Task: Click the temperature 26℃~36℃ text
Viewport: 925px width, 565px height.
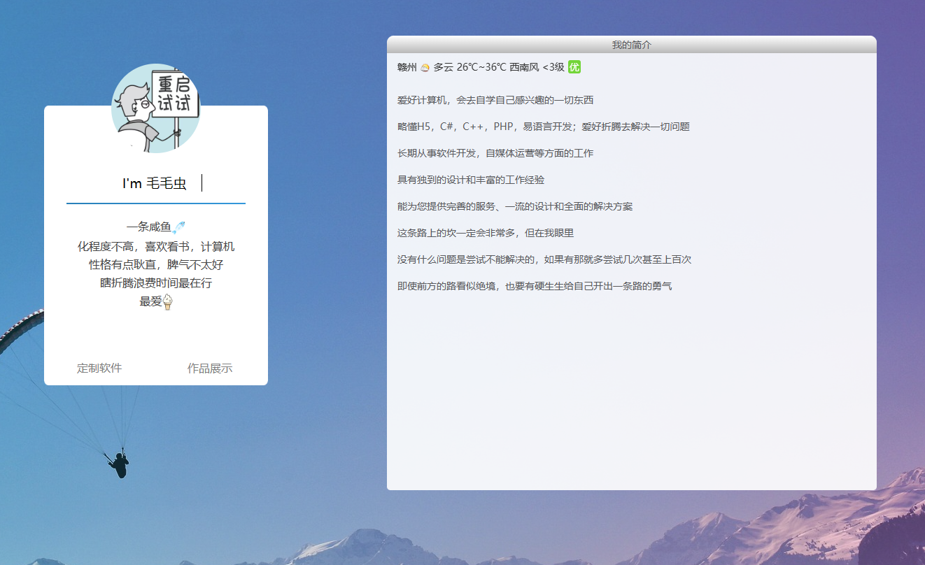Action: click(x=481, y=67)
